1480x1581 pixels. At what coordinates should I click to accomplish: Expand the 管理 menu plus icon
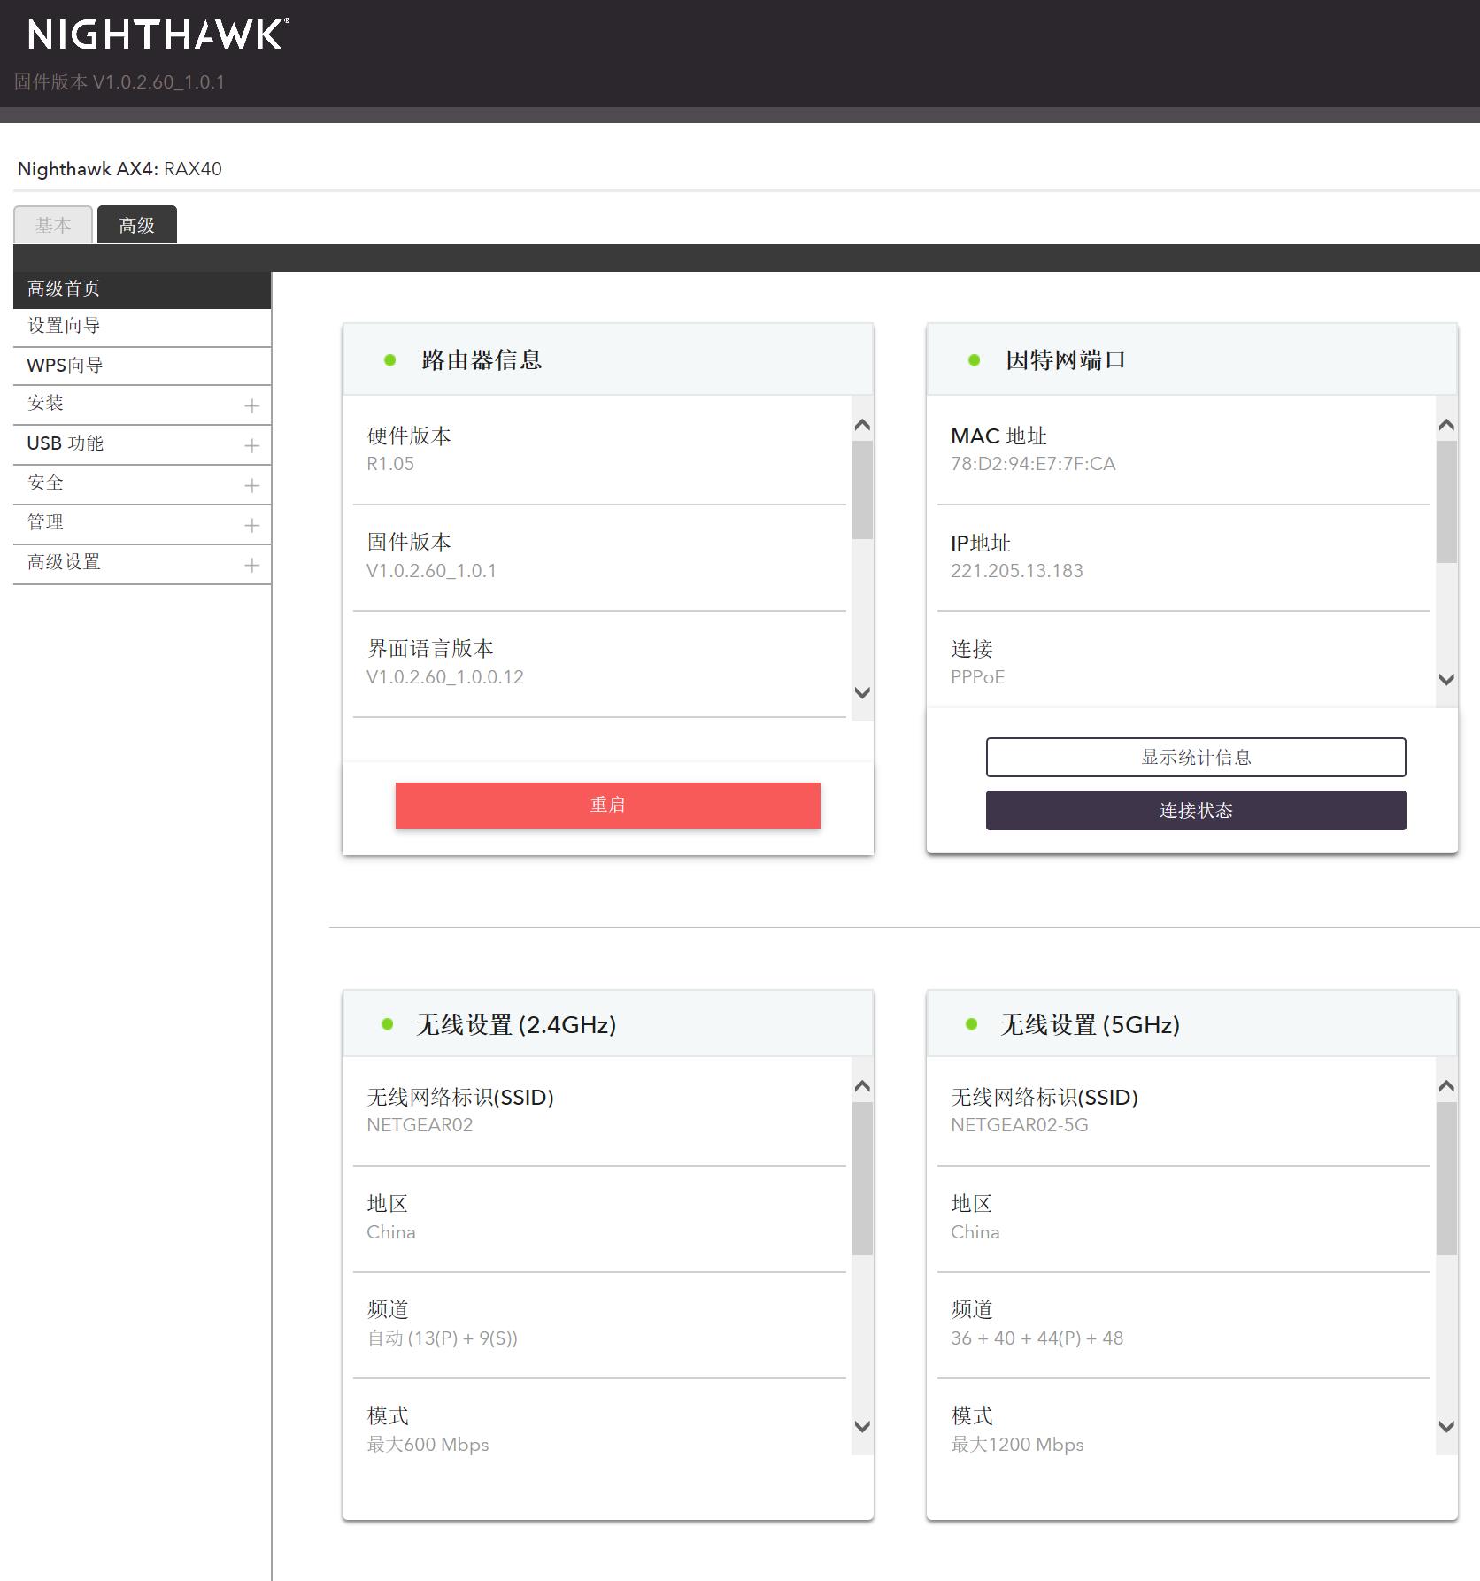tap(251, 525)
